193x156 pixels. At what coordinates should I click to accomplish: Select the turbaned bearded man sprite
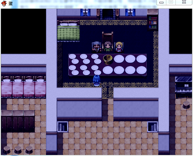pyautogui.click(x=96, y=47)
